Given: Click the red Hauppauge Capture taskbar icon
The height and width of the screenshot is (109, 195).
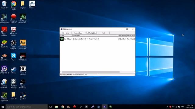Looking at the screenshot, I should click(x=74, y=107).
